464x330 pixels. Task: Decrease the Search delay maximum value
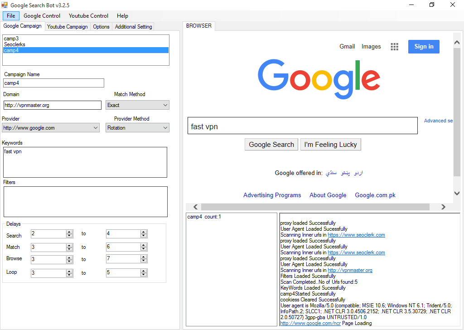pos(144,236)
